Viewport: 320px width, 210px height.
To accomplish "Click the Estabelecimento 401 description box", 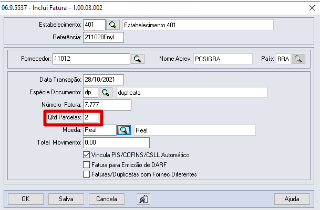I will coord(198,25).
